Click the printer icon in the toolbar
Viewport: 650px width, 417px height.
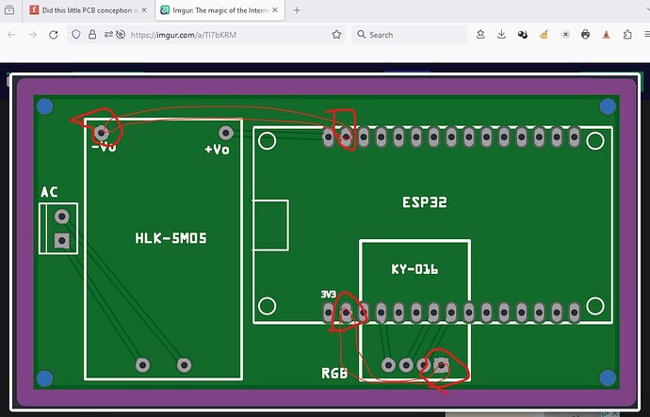[x=585, y=35]
